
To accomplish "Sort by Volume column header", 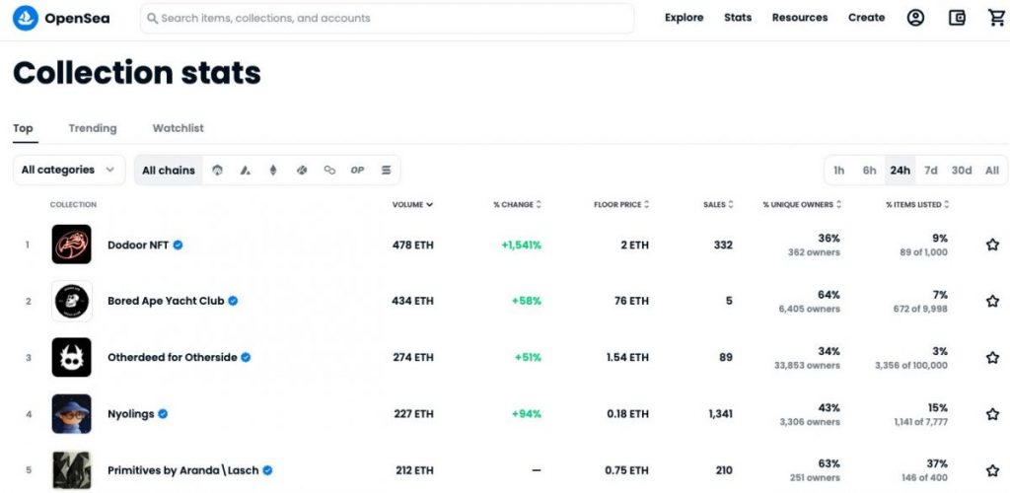I will [x=413, y=205].
